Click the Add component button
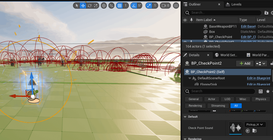 pos(245,63)
